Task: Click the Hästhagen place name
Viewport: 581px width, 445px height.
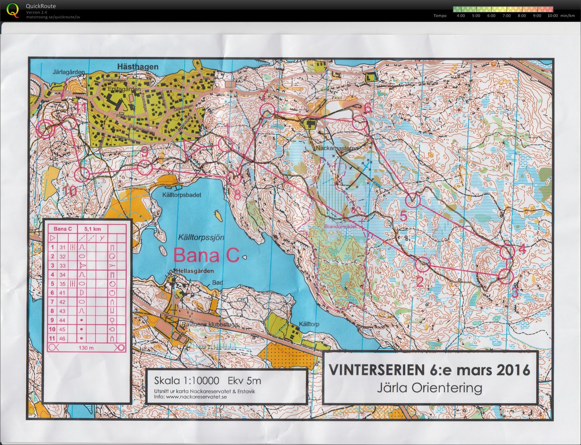Action: point(138,67)
